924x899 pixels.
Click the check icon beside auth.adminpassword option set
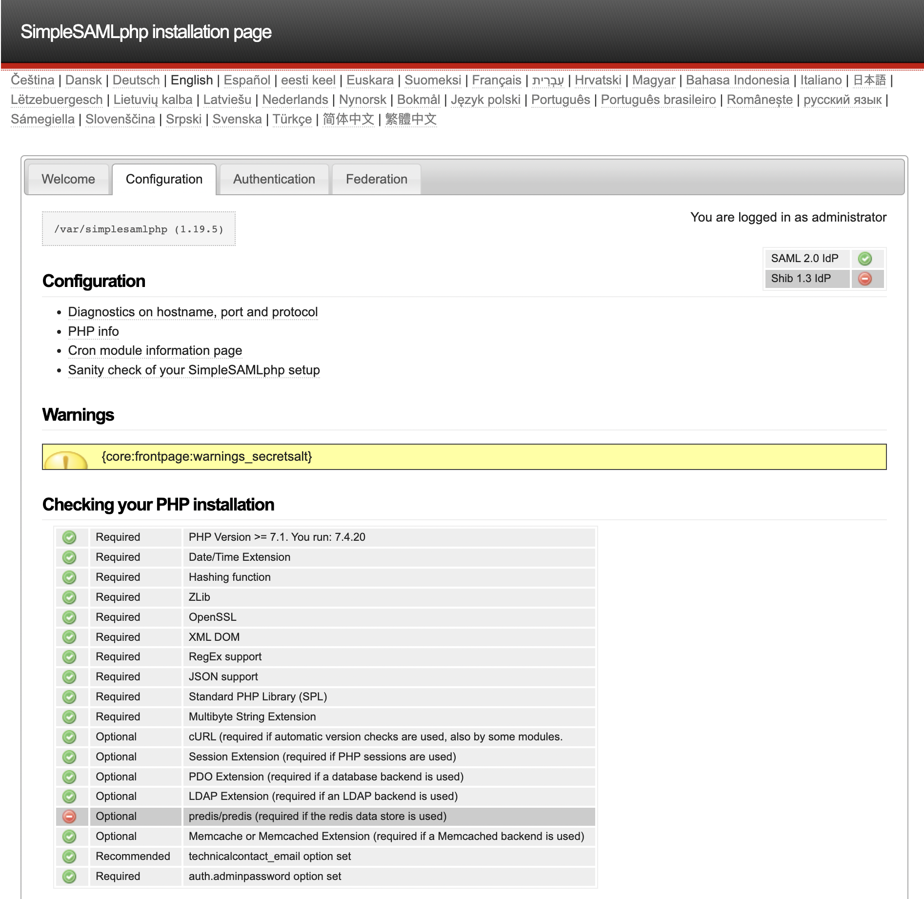69,876
